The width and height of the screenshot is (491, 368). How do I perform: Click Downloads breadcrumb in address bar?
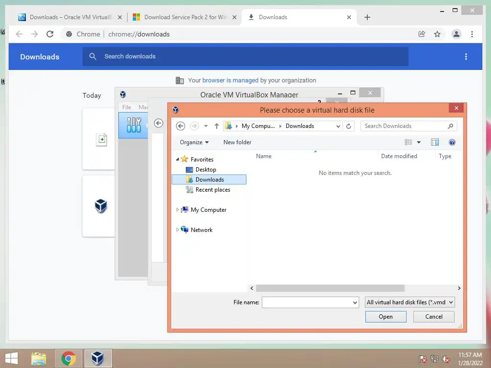click(300, 126)
